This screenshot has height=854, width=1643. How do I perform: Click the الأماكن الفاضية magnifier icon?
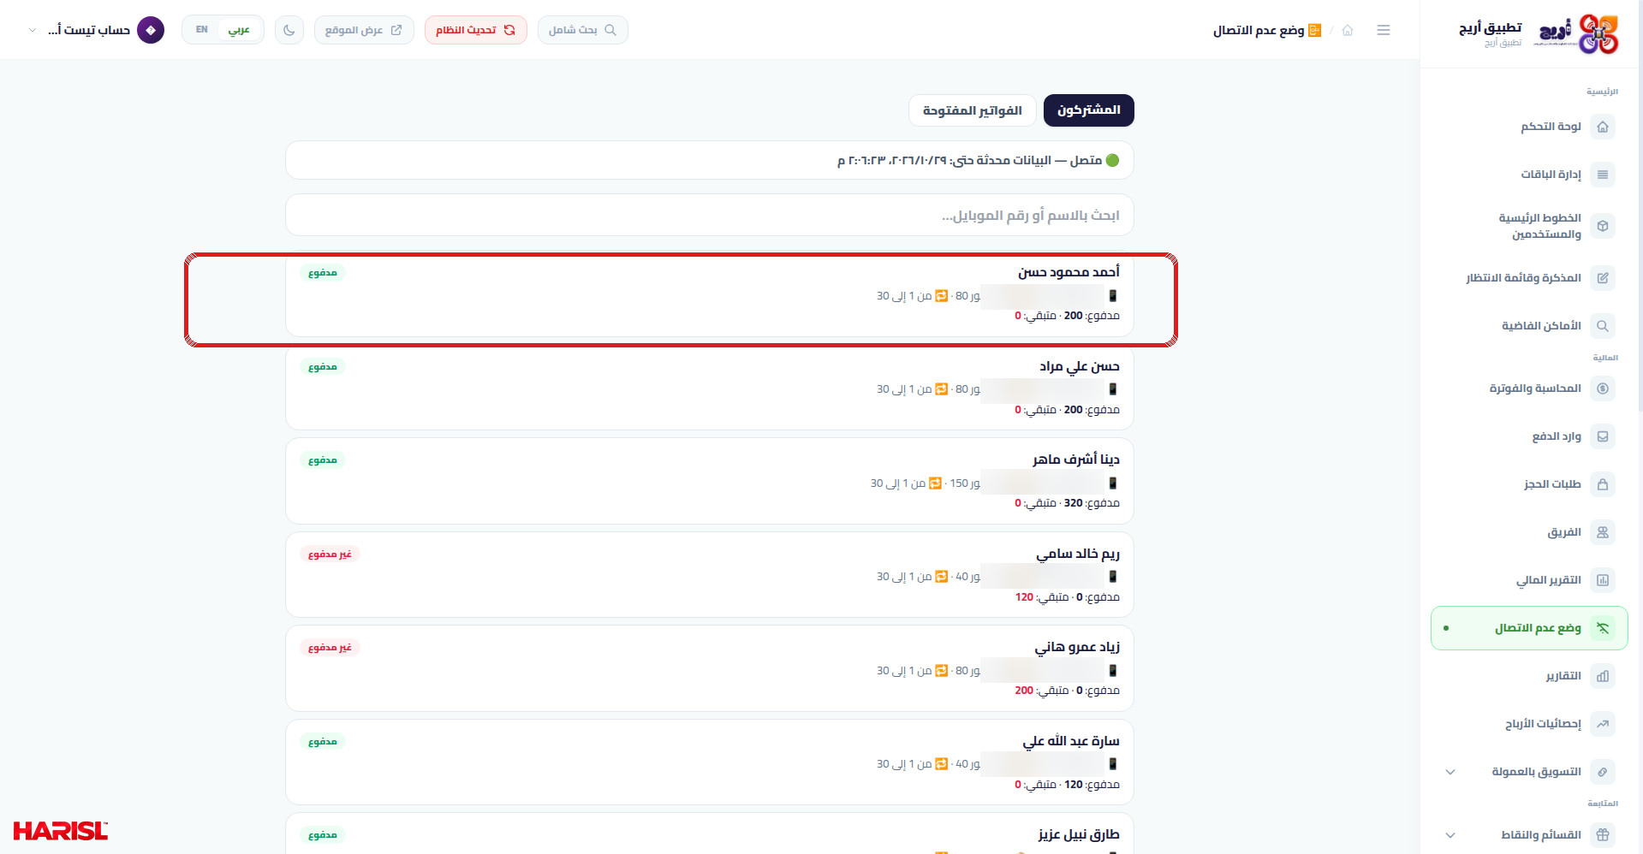(x=1602, y=326)
